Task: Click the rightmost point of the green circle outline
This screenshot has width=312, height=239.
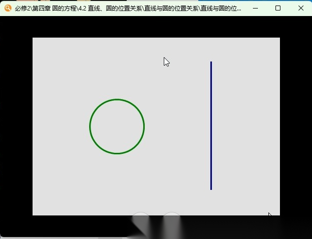Action: (x=144, y=126)
